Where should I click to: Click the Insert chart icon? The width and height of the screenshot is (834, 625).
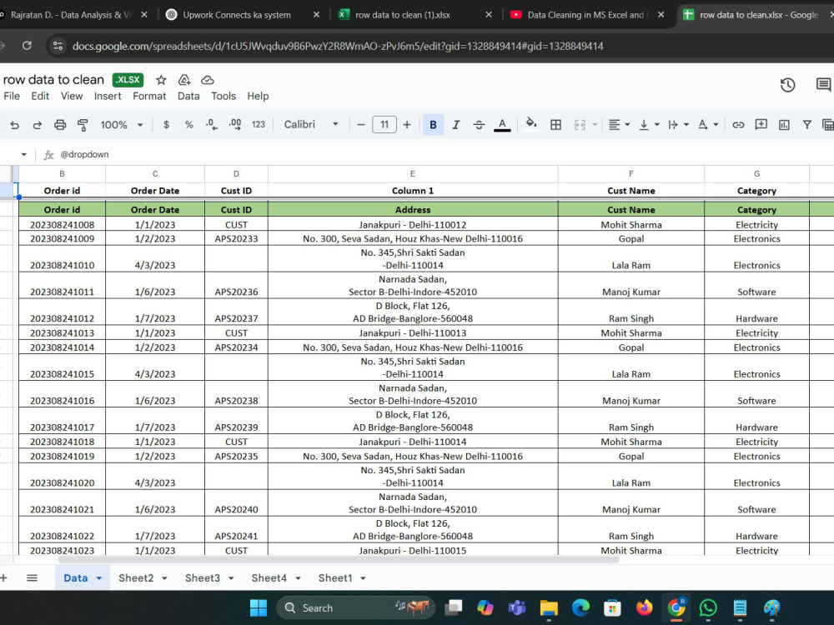(784, 125)
